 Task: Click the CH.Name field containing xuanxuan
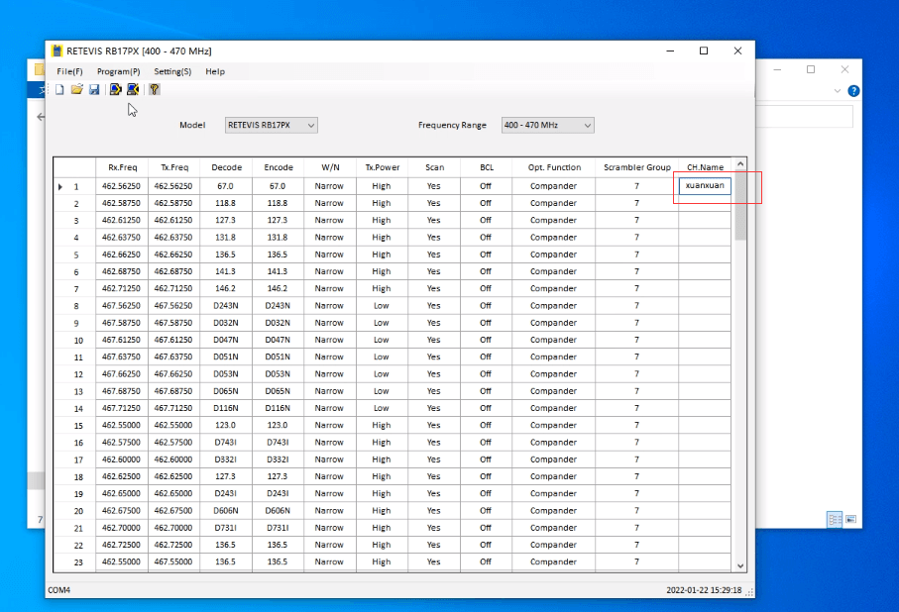tap(705, 186)
